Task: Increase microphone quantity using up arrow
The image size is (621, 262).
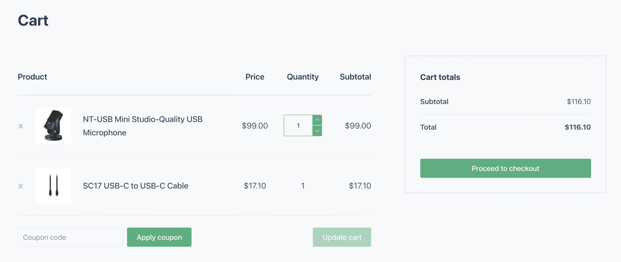Action: (317, 120)
